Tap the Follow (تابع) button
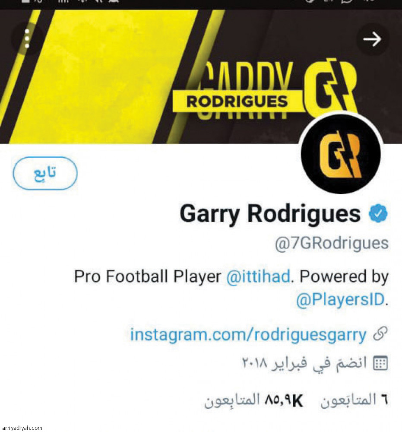 pos(45,173)
